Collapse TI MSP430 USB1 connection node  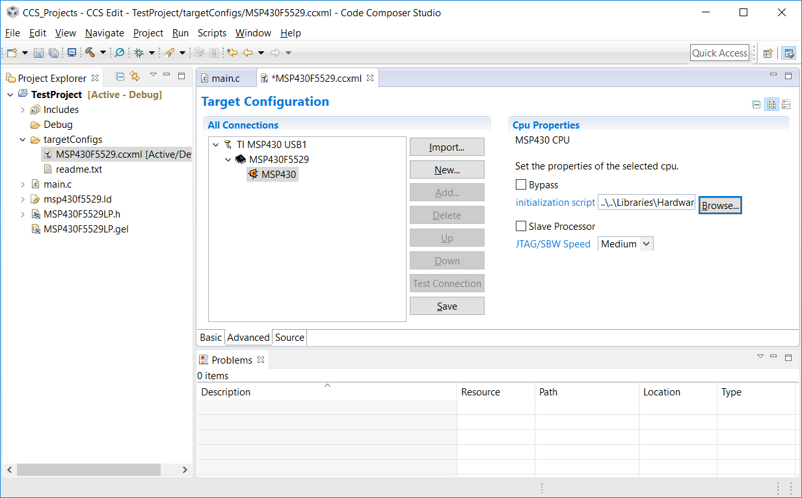[216, 145]
